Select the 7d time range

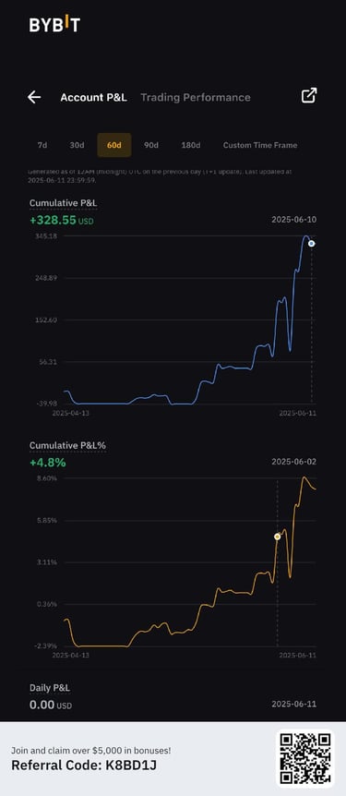tap(42, 145)
